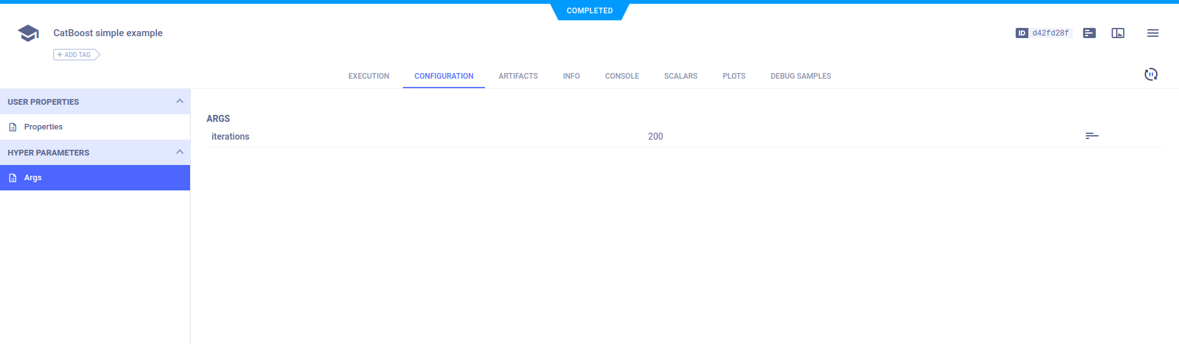This screenshot has height=344, width=1179.
Task: Open the hamburger menu
Action: coord(1152,33)
